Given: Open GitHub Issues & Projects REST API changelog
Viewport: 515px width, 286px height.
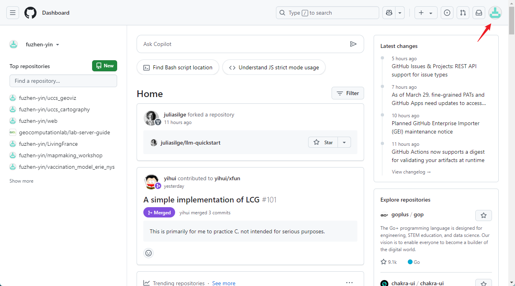Looking at the screenshot, I should 434,71.
